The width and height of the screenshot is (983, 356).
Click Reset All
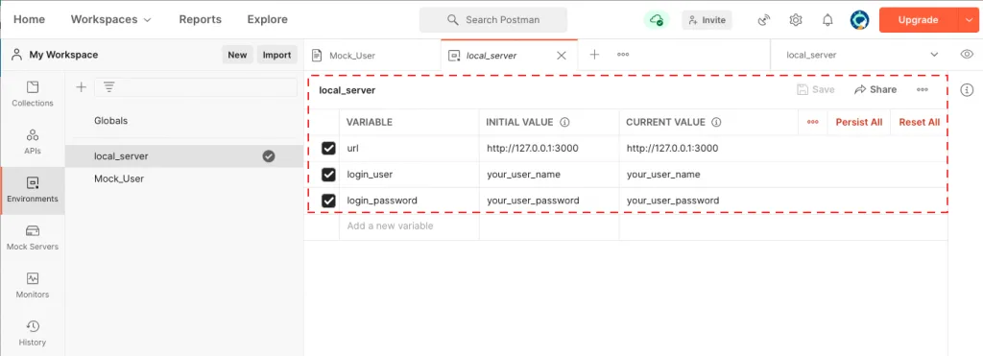point(919,122)
